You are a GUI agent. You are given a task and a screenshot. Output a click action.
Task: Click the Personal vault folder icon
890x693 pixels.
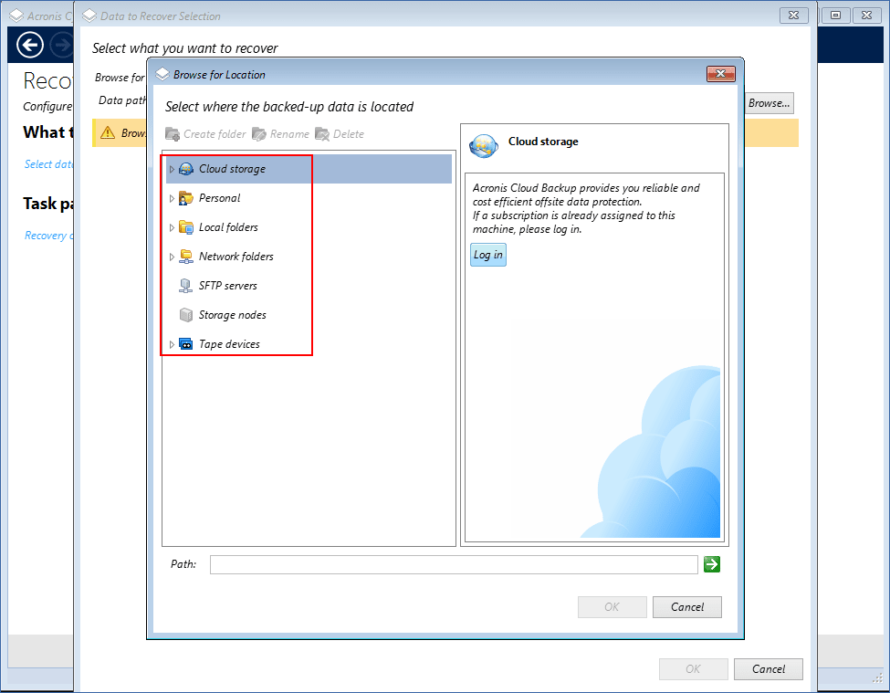186,198
